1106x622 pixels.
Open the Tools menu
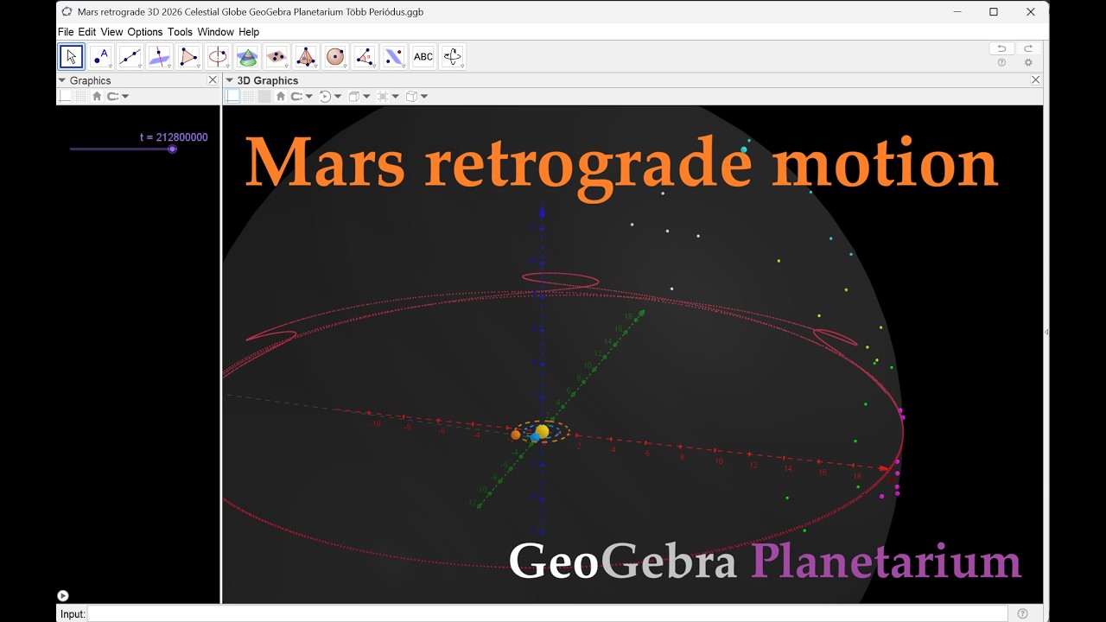[x=181, y=32]
